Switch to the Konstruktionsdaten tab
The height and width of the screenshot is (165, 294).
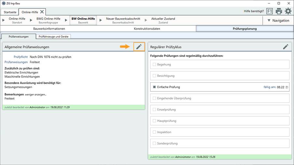[x=147, y=29]
